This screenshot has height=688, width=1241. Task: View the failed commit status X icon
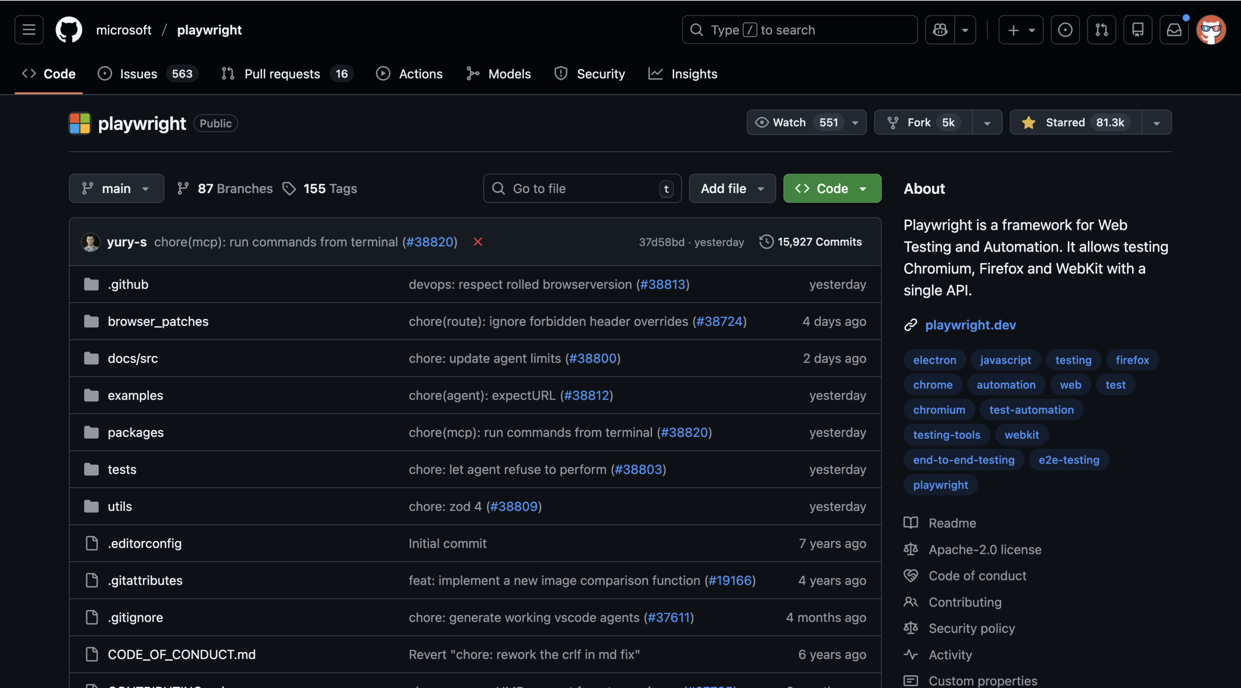pyautogui.click(x=477, y=242)
